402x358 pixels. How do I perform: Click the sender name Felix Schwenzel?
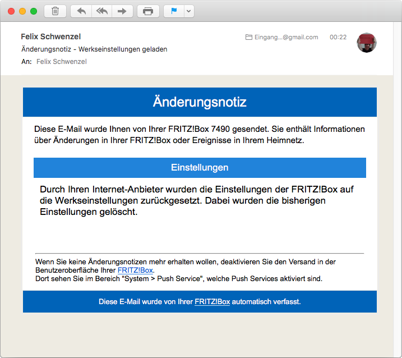[51, 36]
